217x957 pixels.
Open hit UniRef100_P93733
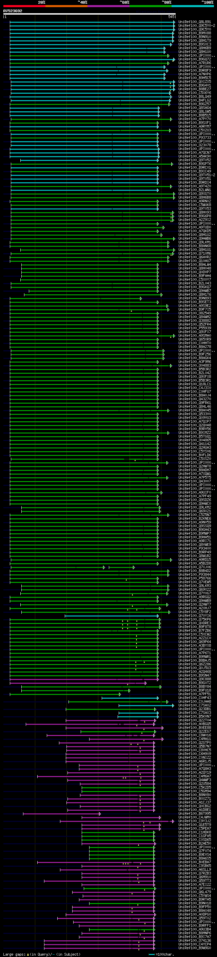click(194, 138)
